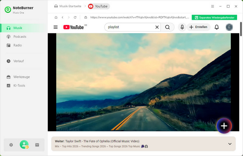Click the page vertical scrollbar
This screenshot has height=156, width=243.
[241, 29]
